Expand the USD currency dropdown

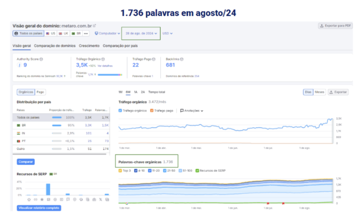(167, 33)
